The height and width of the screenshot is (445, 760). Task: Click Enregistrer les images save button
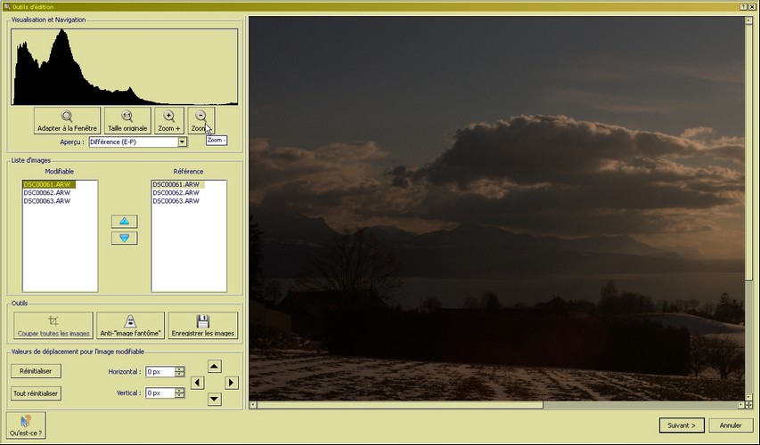(202, 326)
